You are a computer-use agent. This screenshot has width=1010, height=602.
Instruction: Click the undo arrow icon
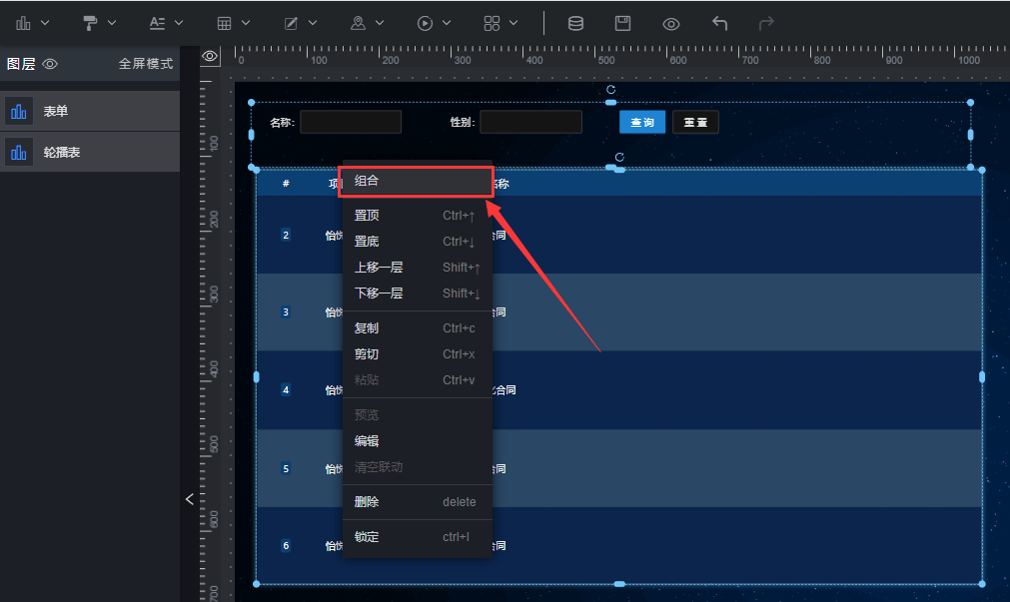[719, 23]
